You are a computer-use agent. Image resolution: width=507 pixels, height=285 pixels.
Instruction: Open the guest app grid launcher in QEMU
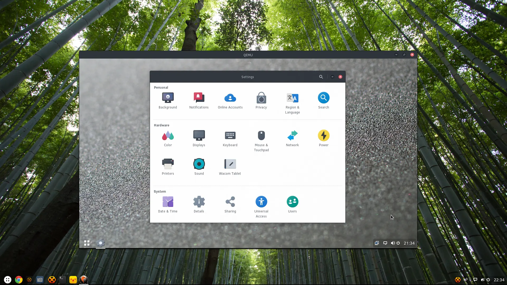(87, 243)
